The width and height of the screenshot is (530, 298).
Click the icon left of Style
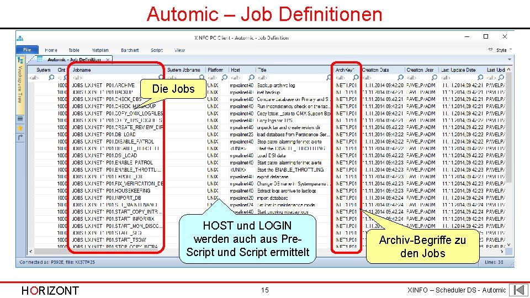pyautogui.click(x=490, y=50)
